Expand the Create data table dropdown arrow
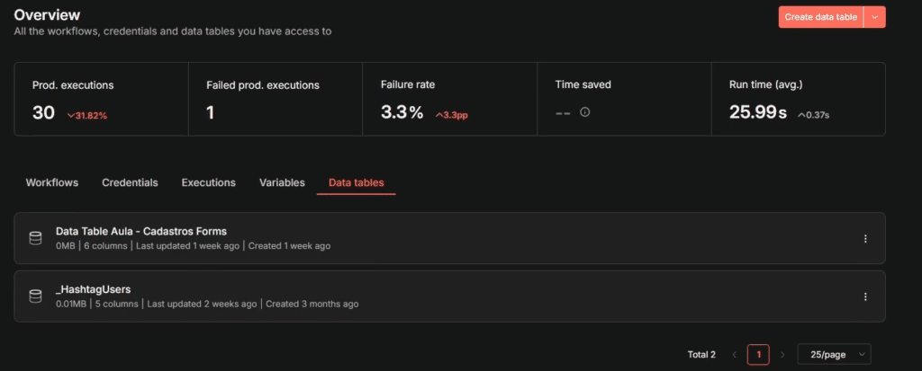The width and height of the screenshot is (922, 371). coord(874,17)
